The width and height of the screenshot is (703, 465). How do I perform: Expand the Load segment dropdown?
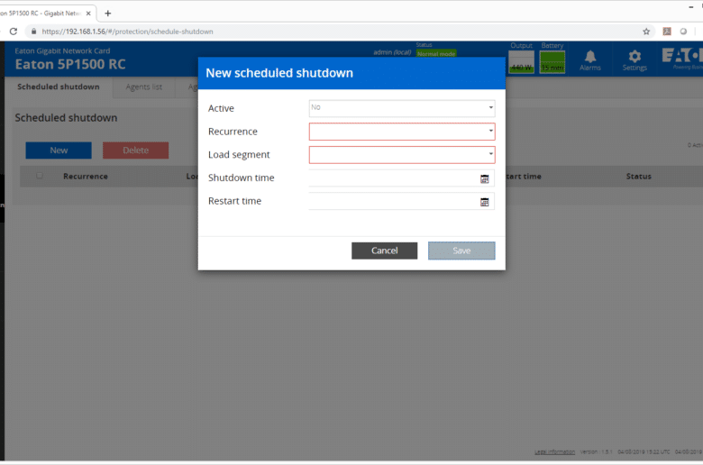402,155
